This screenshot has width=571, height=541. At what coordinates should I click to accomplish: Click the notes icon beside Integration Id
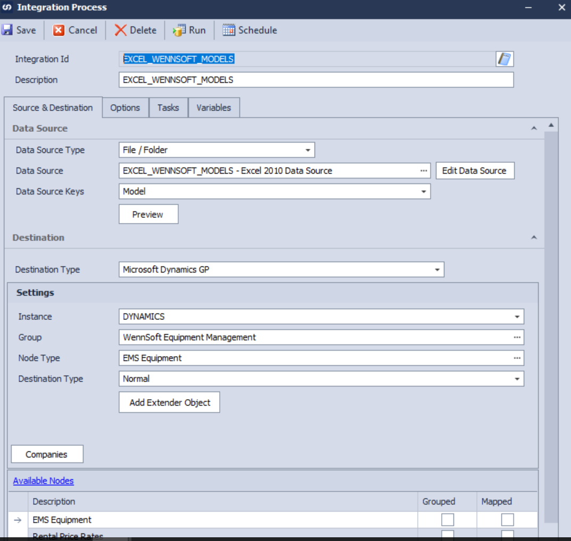[x=504, y=59]
